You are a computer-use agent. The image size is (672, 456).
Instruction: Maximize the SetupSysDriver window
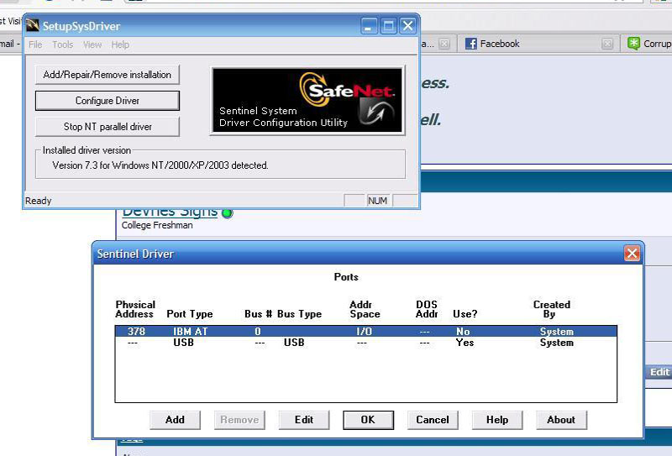388,26
